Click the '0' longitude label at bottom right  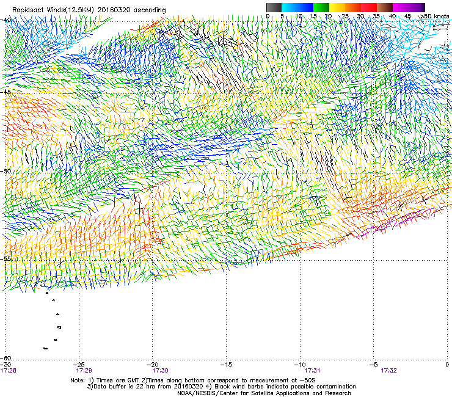(447, 365)
